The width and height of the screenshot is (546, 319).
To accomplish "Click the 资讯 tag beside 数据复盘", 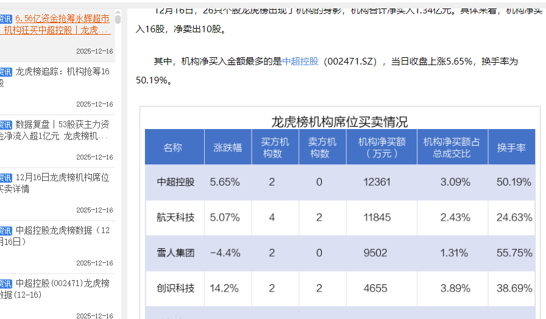I will [6, 125].
